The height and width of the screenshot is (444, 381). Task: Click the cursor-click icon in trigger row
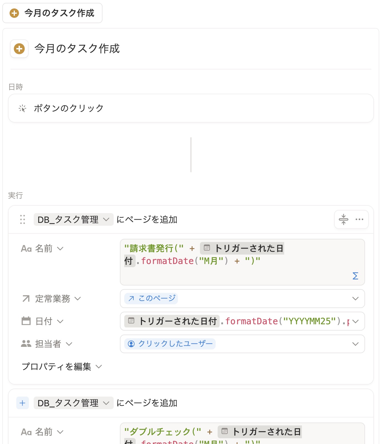point(22,108)
